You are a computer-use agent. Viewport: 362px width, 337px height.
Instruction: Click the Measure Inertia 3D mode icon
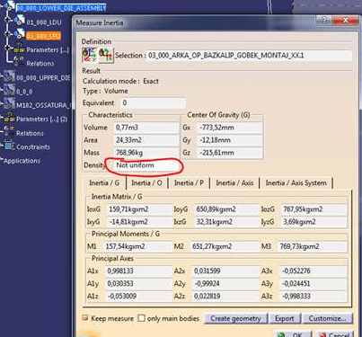pos(89,55)
